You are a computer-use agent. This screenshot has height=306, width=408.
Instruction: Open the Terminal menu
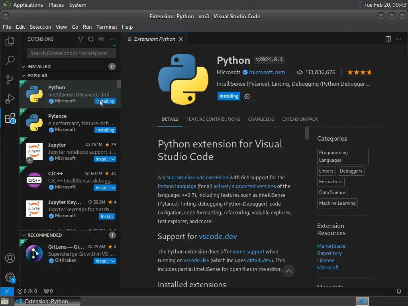(107, 27)
